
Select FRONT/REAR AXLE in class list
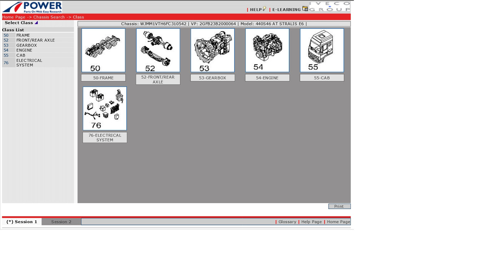click(35, 40)
